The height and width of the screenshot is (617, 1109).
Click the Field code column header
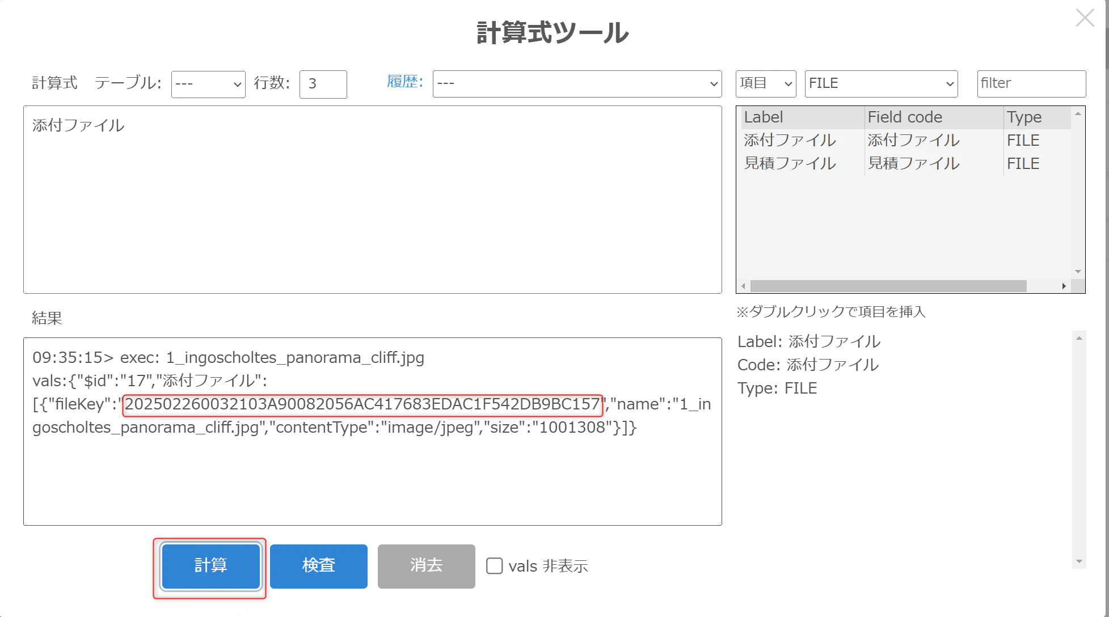point(934,117)
